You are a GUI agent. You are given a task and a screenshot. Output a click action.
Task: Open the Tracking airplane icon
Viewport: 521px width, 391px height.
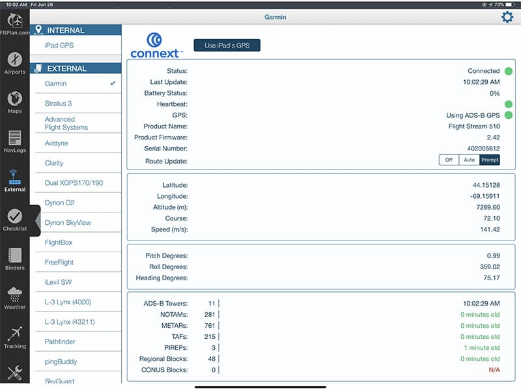[14, 334]
